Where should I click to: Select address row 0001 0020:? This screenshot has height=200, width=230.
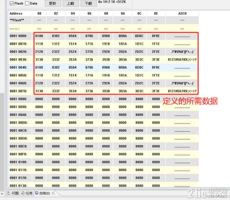coord(18,52)
